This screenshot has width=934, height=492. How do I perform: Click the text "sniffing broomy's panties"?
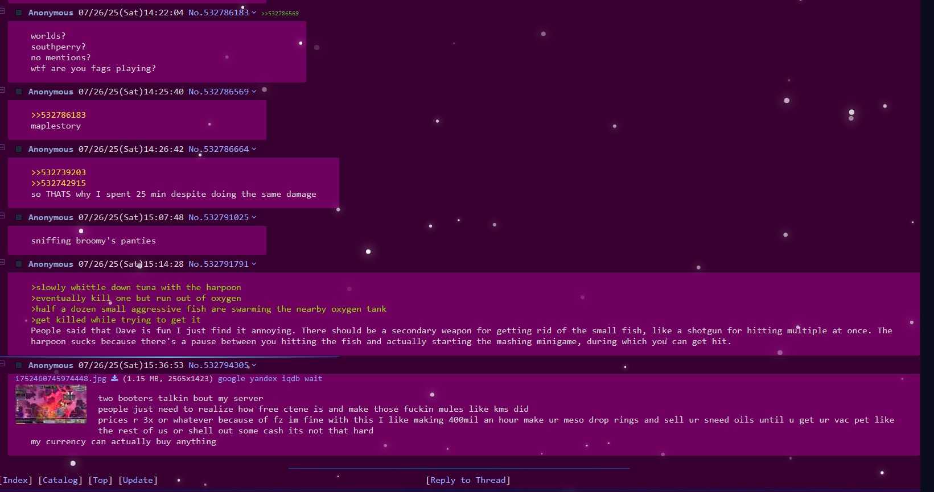pyautogui.click(x=93, y=241)
